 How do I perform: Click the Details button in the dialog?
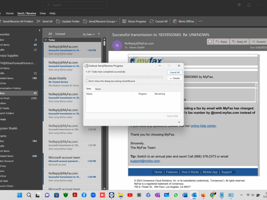pyautogui.click(x=175, y=78)
